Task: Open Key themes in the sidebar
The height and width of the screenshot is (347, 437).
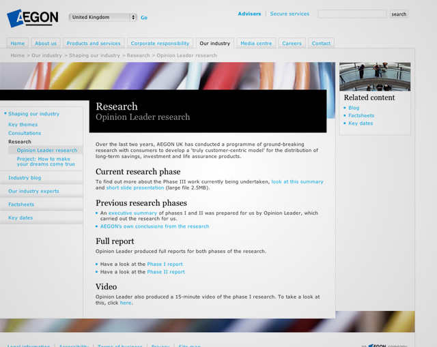Action: click(x=23, y=124)
